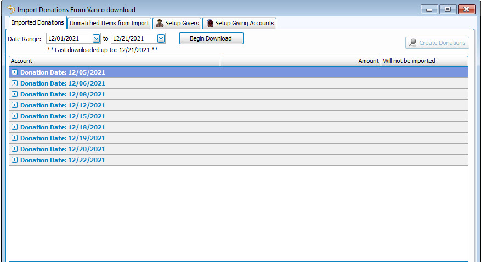Expand Donation Date 12/08/2021 group
Screen dimensions: 481x262
coord(14,94)
